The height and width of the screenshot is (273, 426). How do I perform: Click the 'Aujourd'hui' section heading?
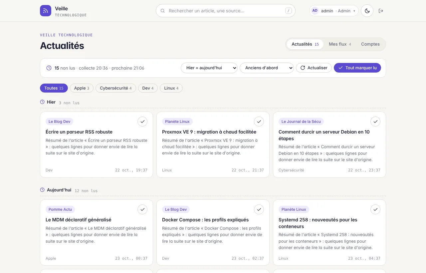[x=59, y=190]
